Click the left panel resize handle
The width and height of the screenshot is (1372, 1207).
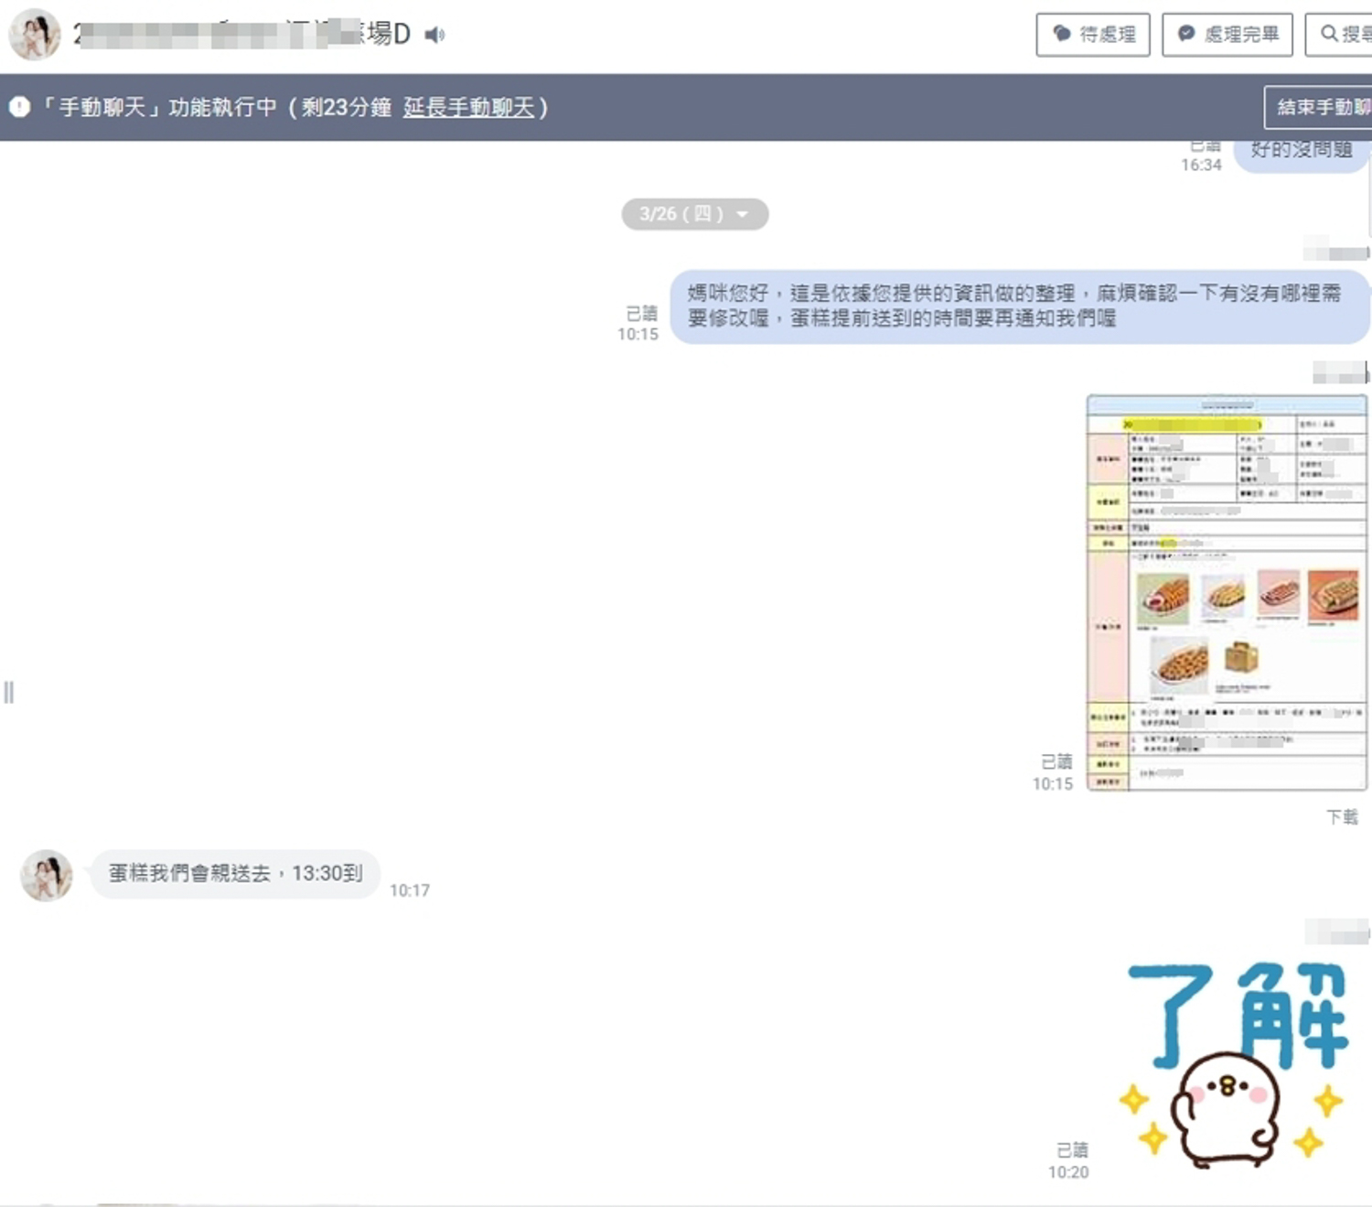[x=9, y=692]
